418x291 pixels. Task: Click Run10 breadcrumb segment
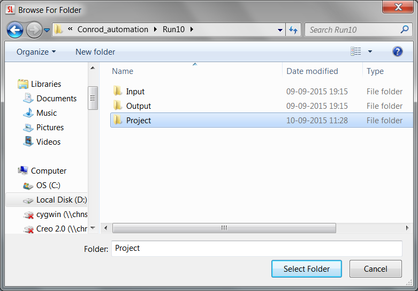point(173,29)
